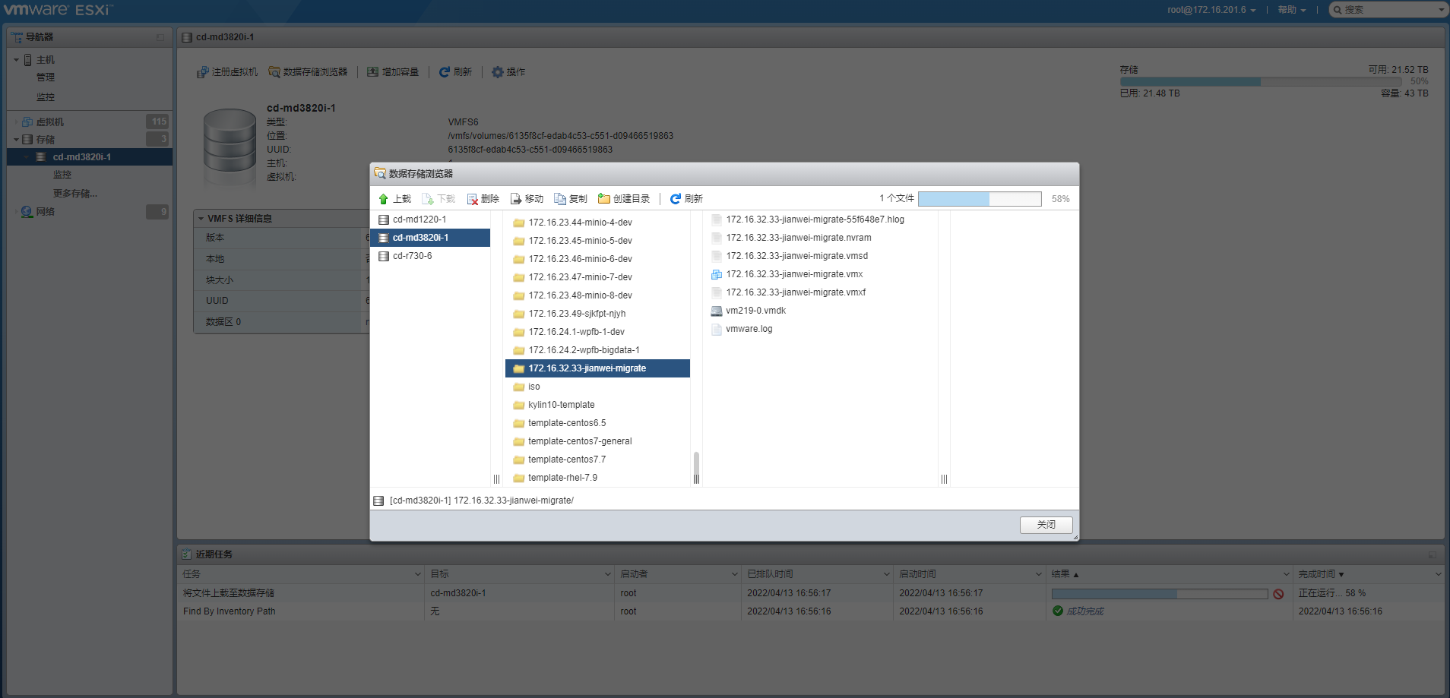Screen dimensions: 1450x698
Task: Select the jianwei-migrate.nvram file
Action: point(821,238)
